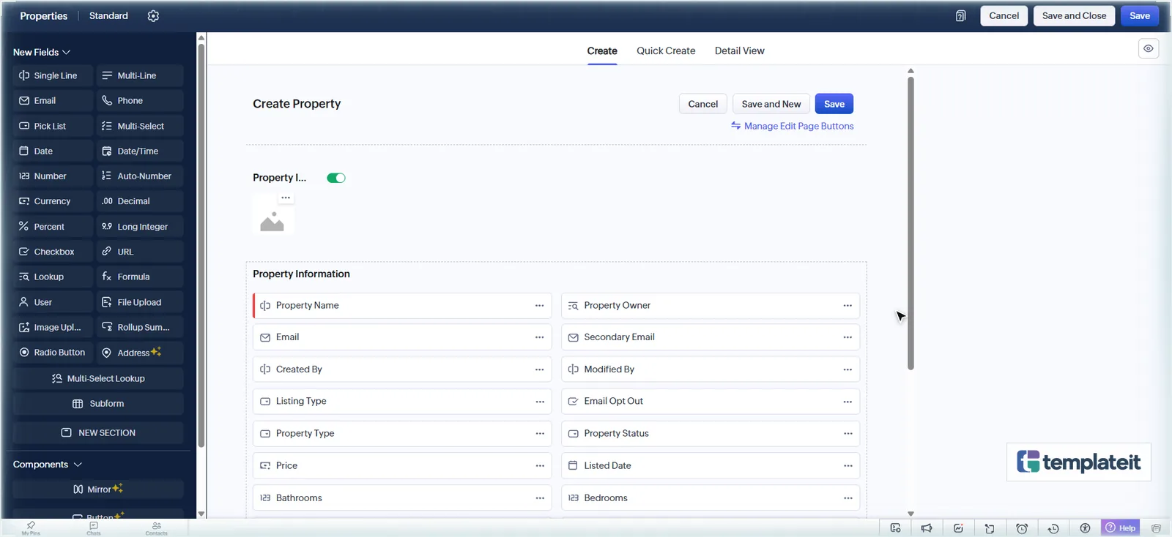The height and width of the screenshot is (537, 1172).
Task: Collapse the New Fields section
Action: [x=42, y=52]
